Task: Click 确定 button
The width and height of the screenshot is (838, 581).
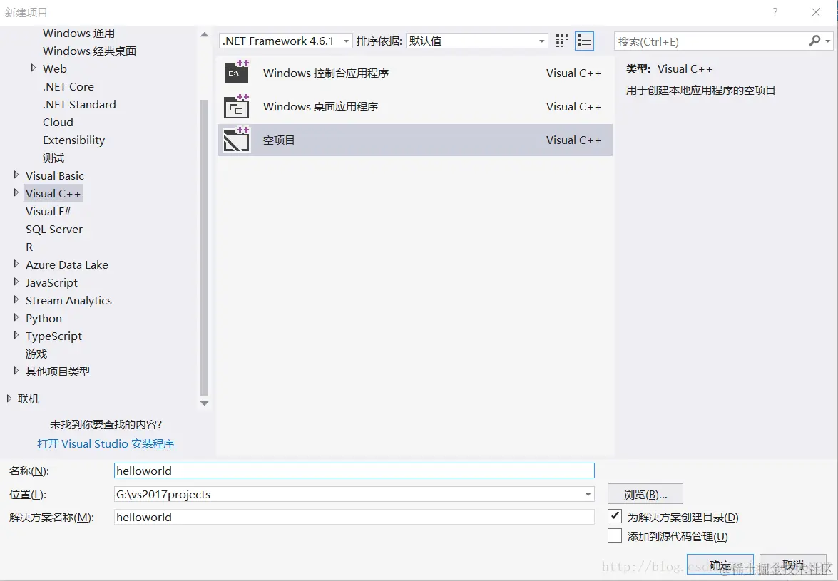Action: [720, 565]
